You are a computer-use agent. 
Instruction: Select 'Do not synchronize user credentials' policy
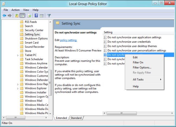pos(129,42)
